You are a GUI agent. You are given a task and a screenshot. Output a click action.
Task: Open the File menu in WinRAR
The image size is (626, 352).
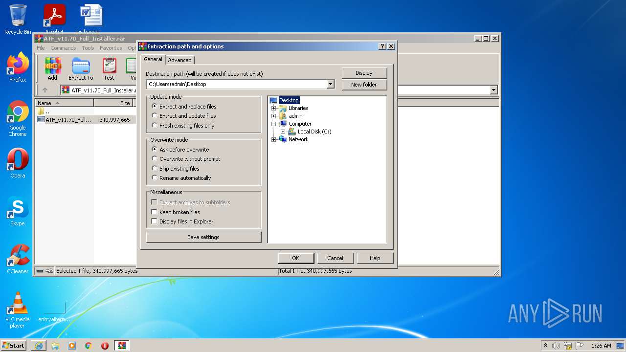tap(41, 48)
